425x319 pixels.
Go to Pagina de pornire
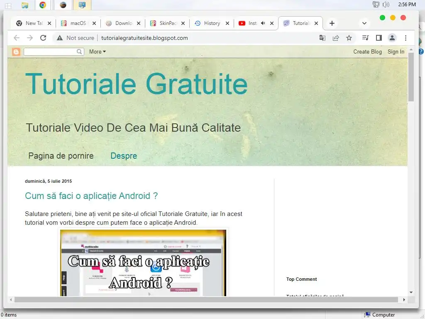[61, 156]
